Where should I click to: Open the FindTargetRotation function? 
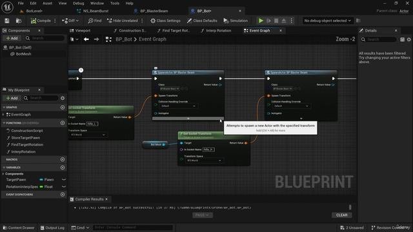(27, 144)
